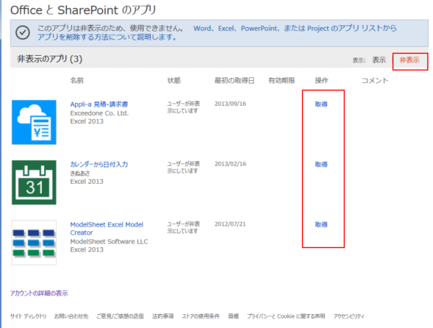Image resolution: width=433 pixels, height=328 pixels.
Task: Click the 非表示のアプリ (3) heading
Action: [x=49, y=59]
